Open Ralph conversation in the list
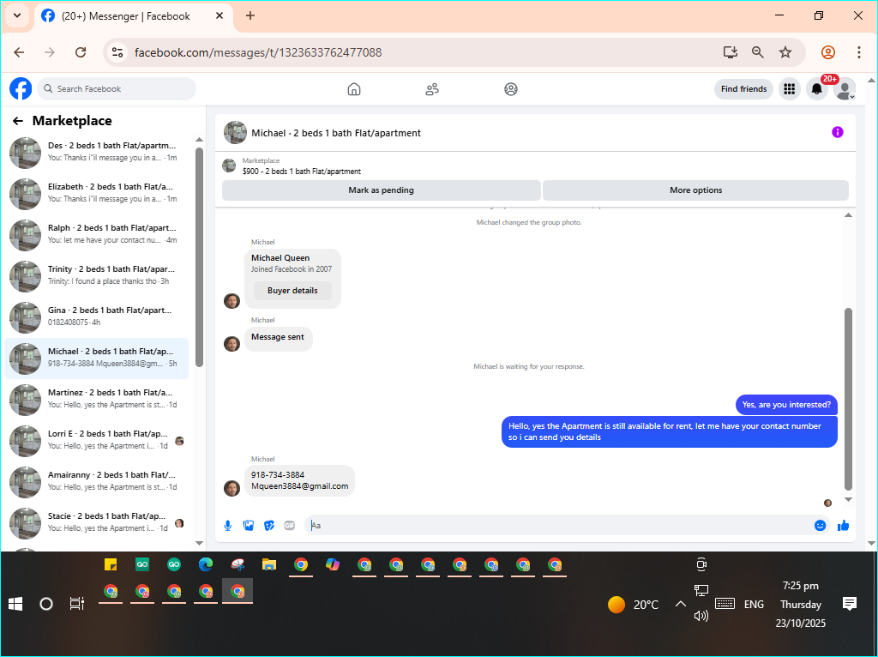The height and width of the screenshot is (657, 878). [x=98, y=234]
